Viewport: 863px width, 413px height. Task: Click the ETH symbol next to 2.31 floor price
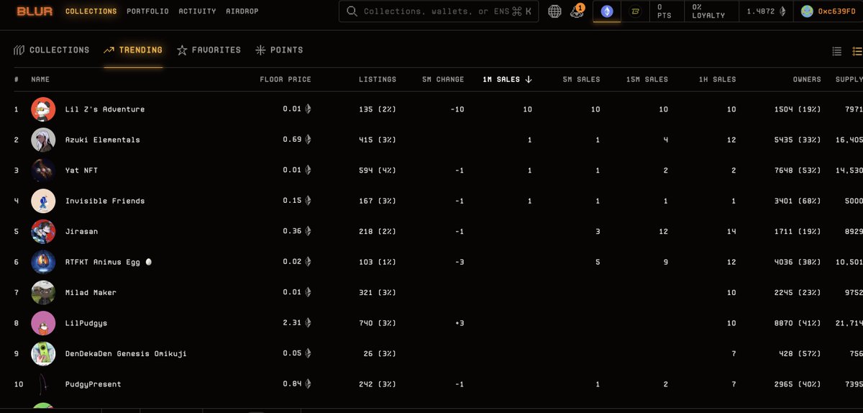(309, 323)
